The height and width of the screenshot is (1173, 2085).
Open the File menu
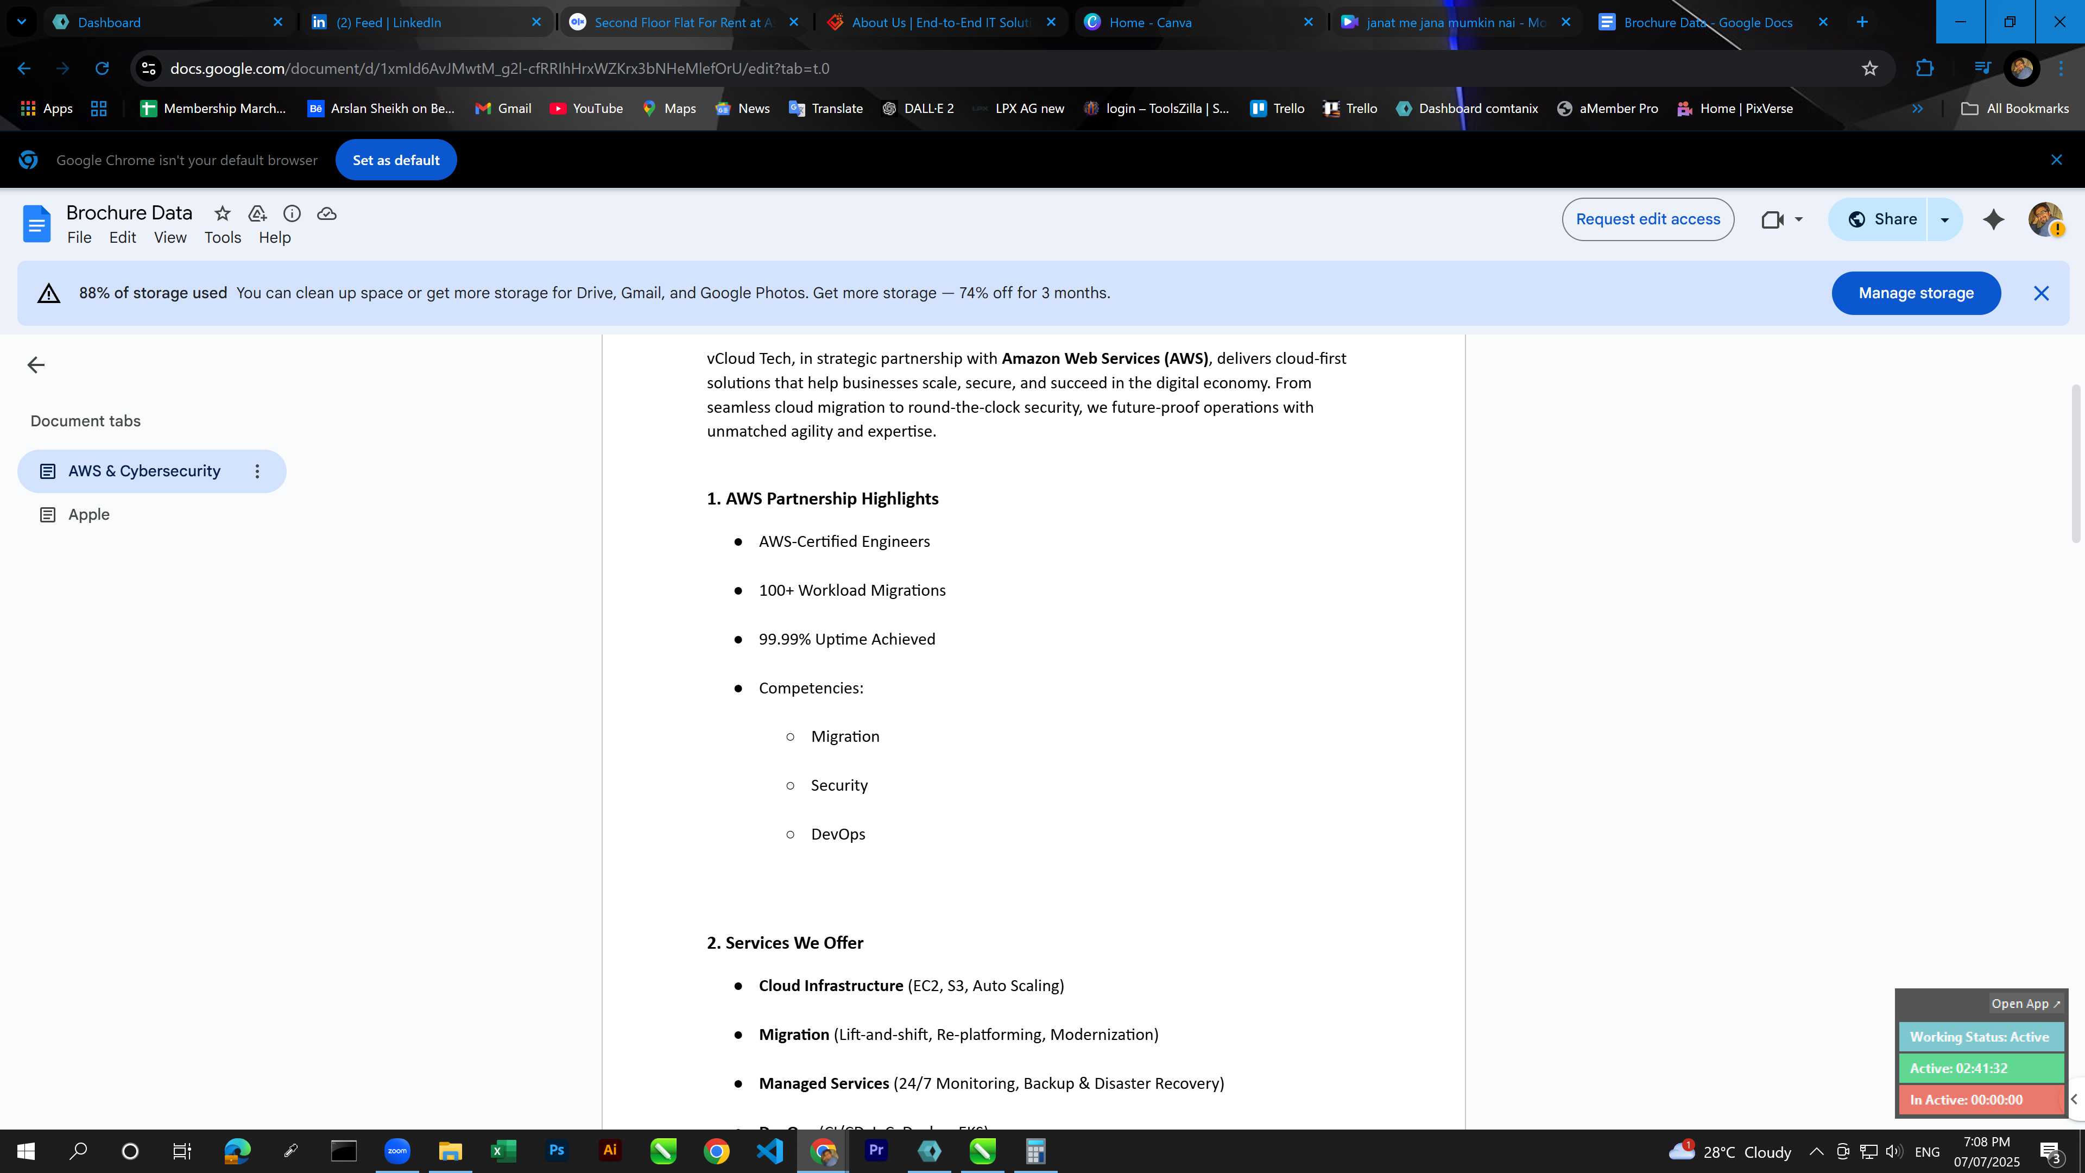79,238
